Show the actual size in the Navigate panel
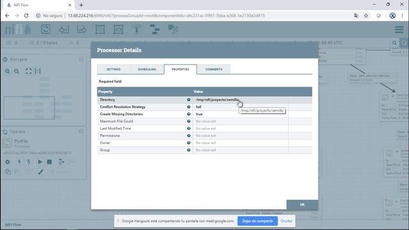This screenshot has width=409, height=230. pyautogui.click(x=38, y=71)
